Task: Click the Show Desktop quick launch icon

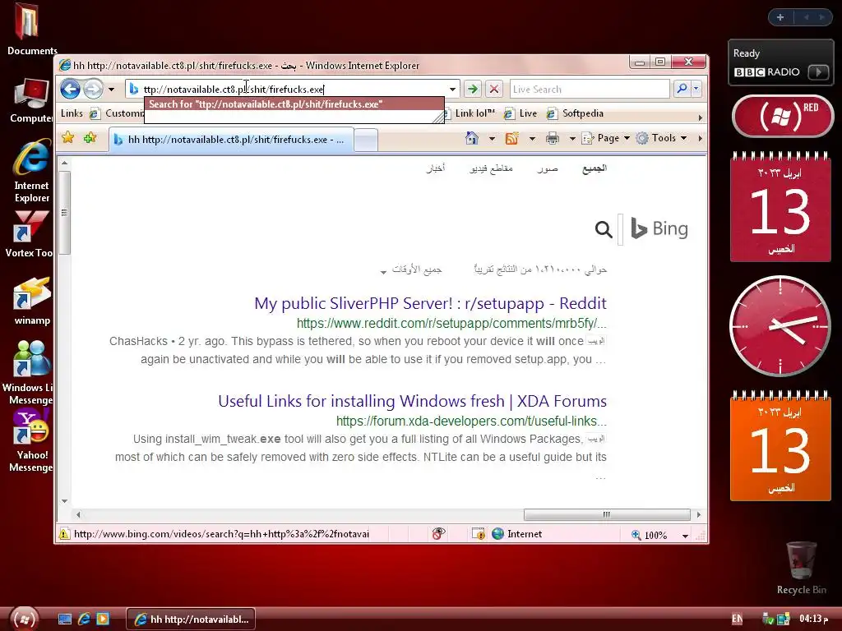Action: click(x=65, y=619)
